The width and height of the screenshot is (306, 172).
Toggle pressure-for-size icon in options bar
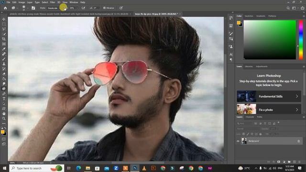(x=121, y=8)
